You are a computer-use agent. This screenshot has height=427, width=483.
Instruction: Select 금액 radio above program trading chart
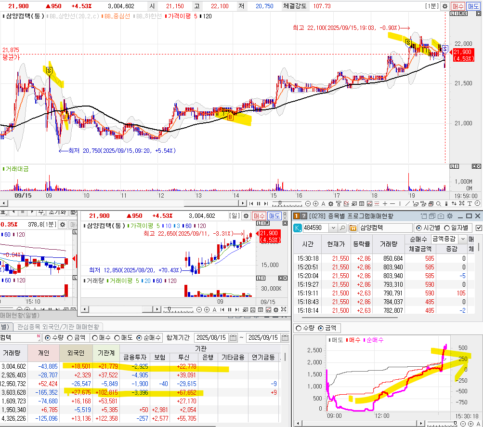[x=321, y=328]
